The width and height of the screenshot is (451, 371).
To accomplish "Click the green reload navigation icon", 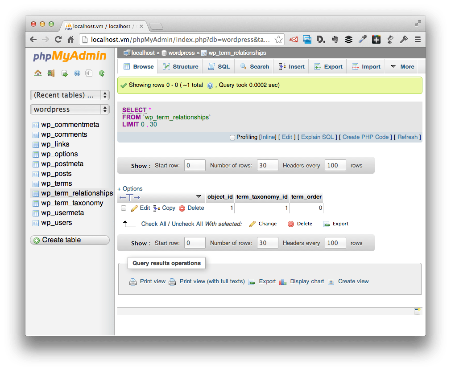I will coord(102,73).
